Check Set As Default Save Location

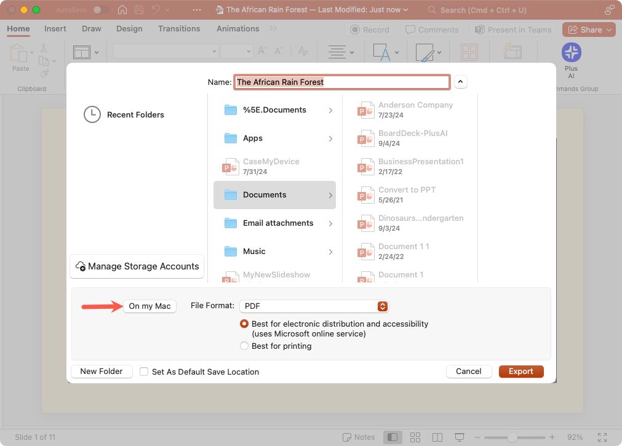tap(144, 372)
